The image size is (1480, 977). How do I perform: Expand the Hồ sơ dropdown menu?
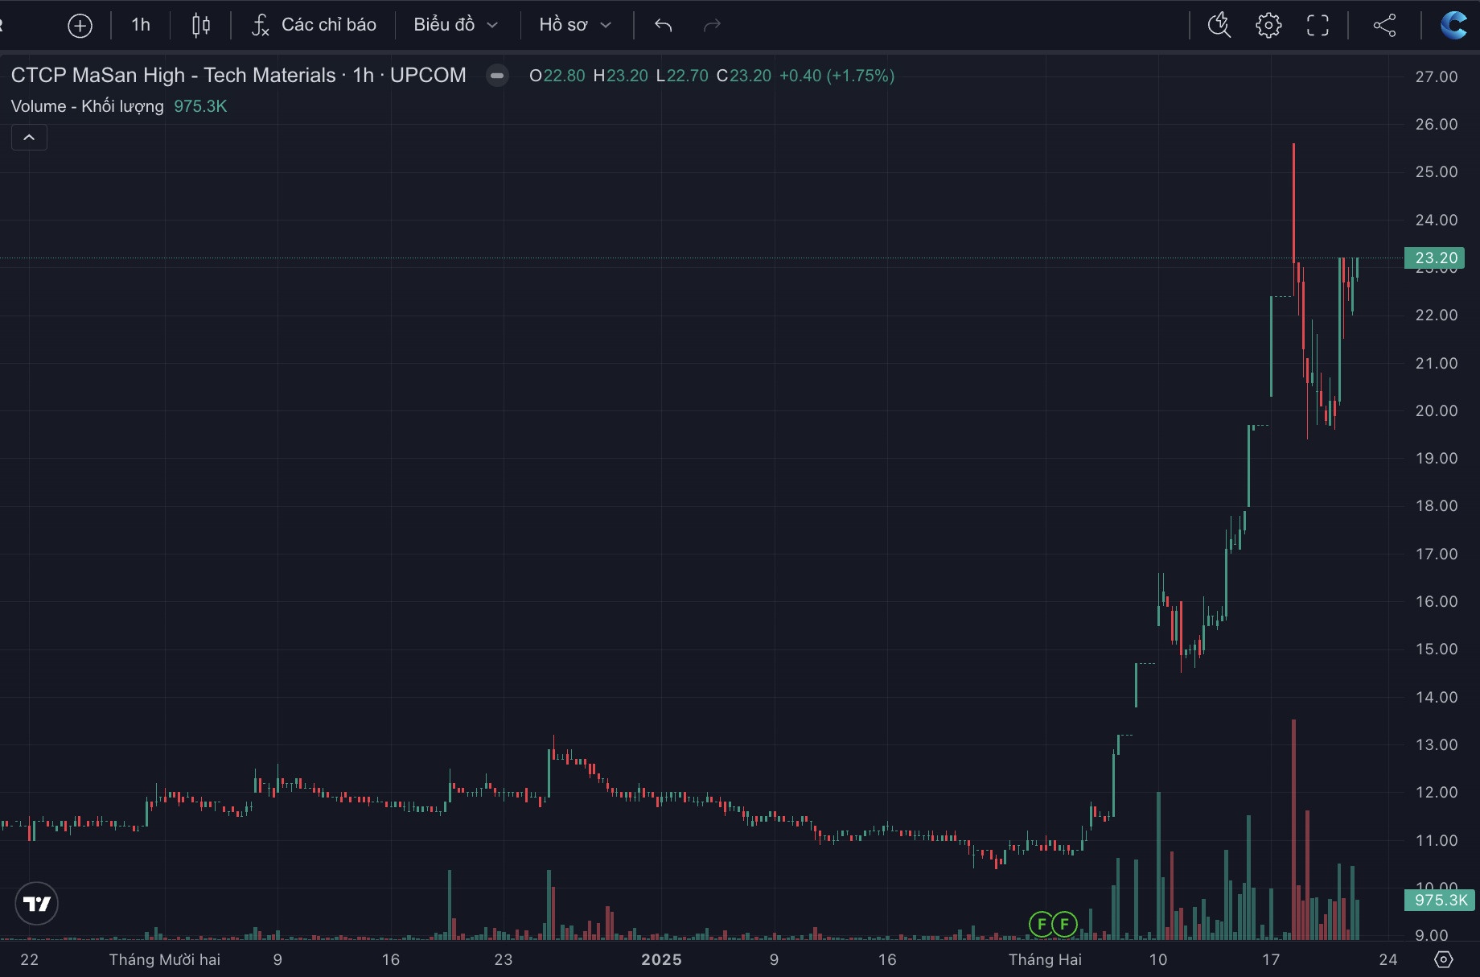click(575, 25)
